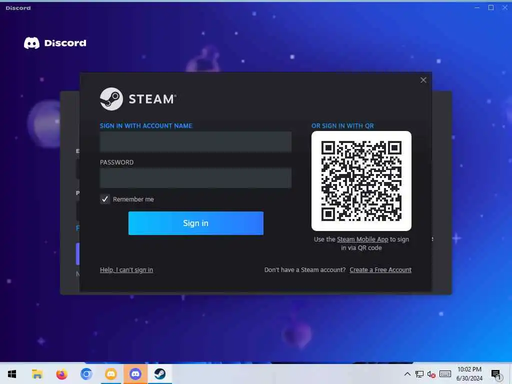Expand the hidden system tray icons
The image size is (512, 384).
tap(407, 374)
